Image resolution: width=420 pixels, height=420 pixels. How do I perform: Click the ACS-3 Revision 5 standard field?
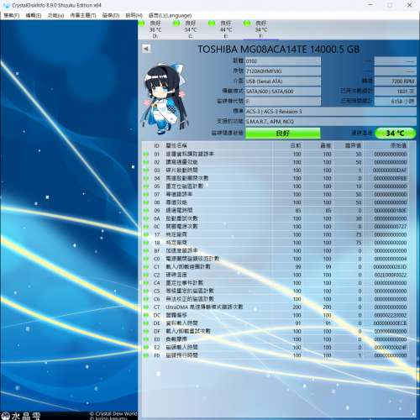[x=331, y=112]
